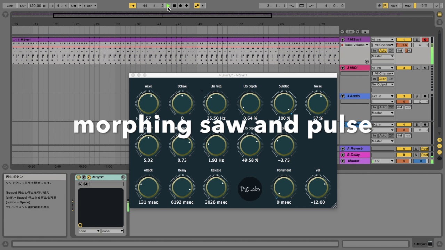
Task: Click Previous Locator arrow
Action: pos(342,32)
